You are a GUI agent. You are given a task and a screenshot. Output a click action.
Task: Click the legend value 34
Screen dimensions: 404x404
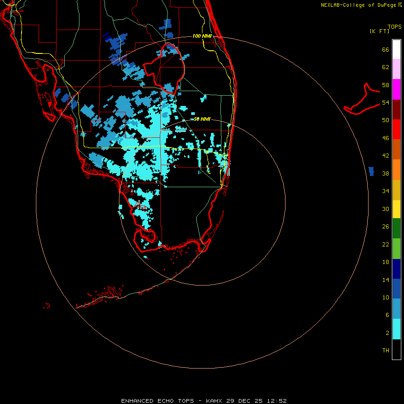tap(386, 191)
